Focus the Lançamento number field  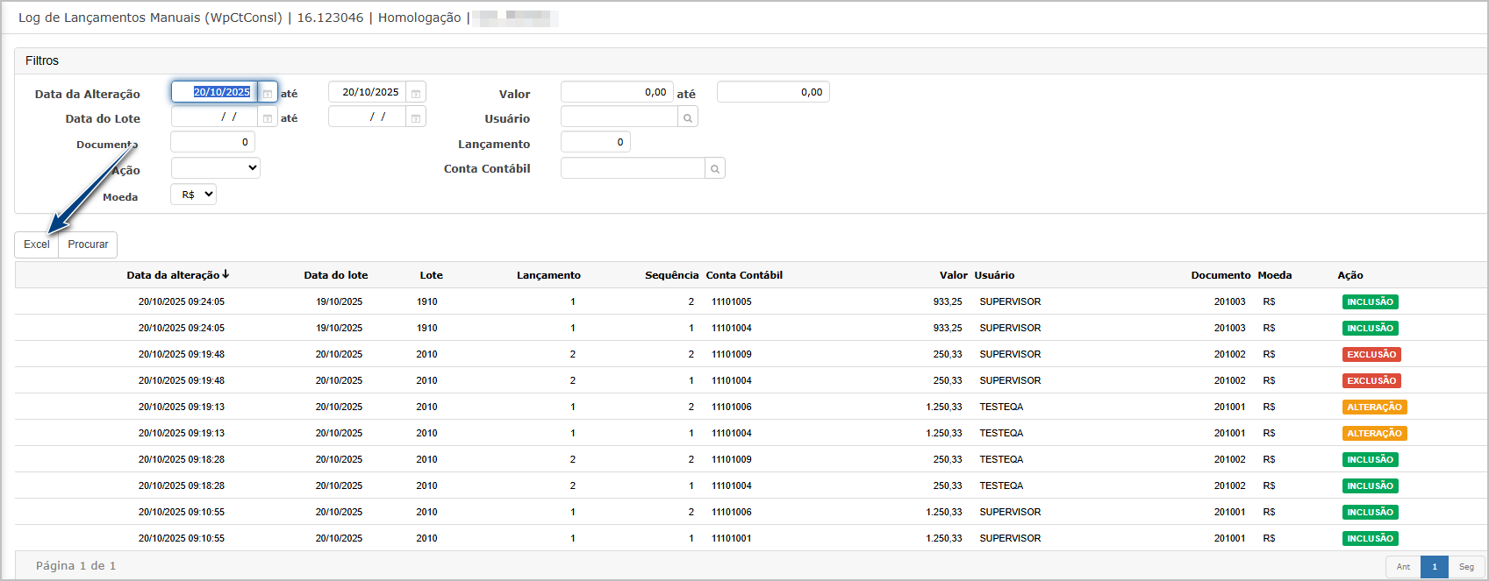[595, 142]
